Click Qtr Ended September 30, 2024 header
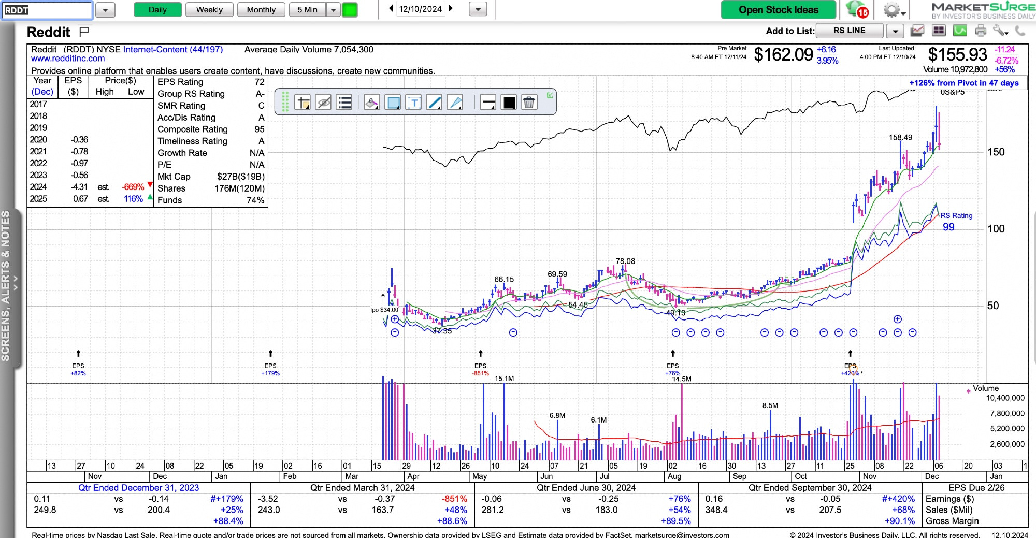This screenshot has width=1036, height=538. (810, 488)
